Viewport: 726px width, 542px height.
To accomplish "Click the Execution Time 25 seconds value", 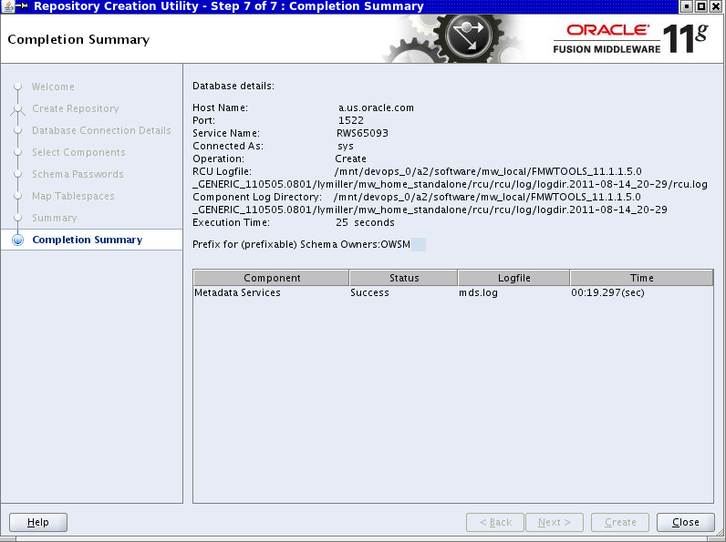I will coord(366,222).
